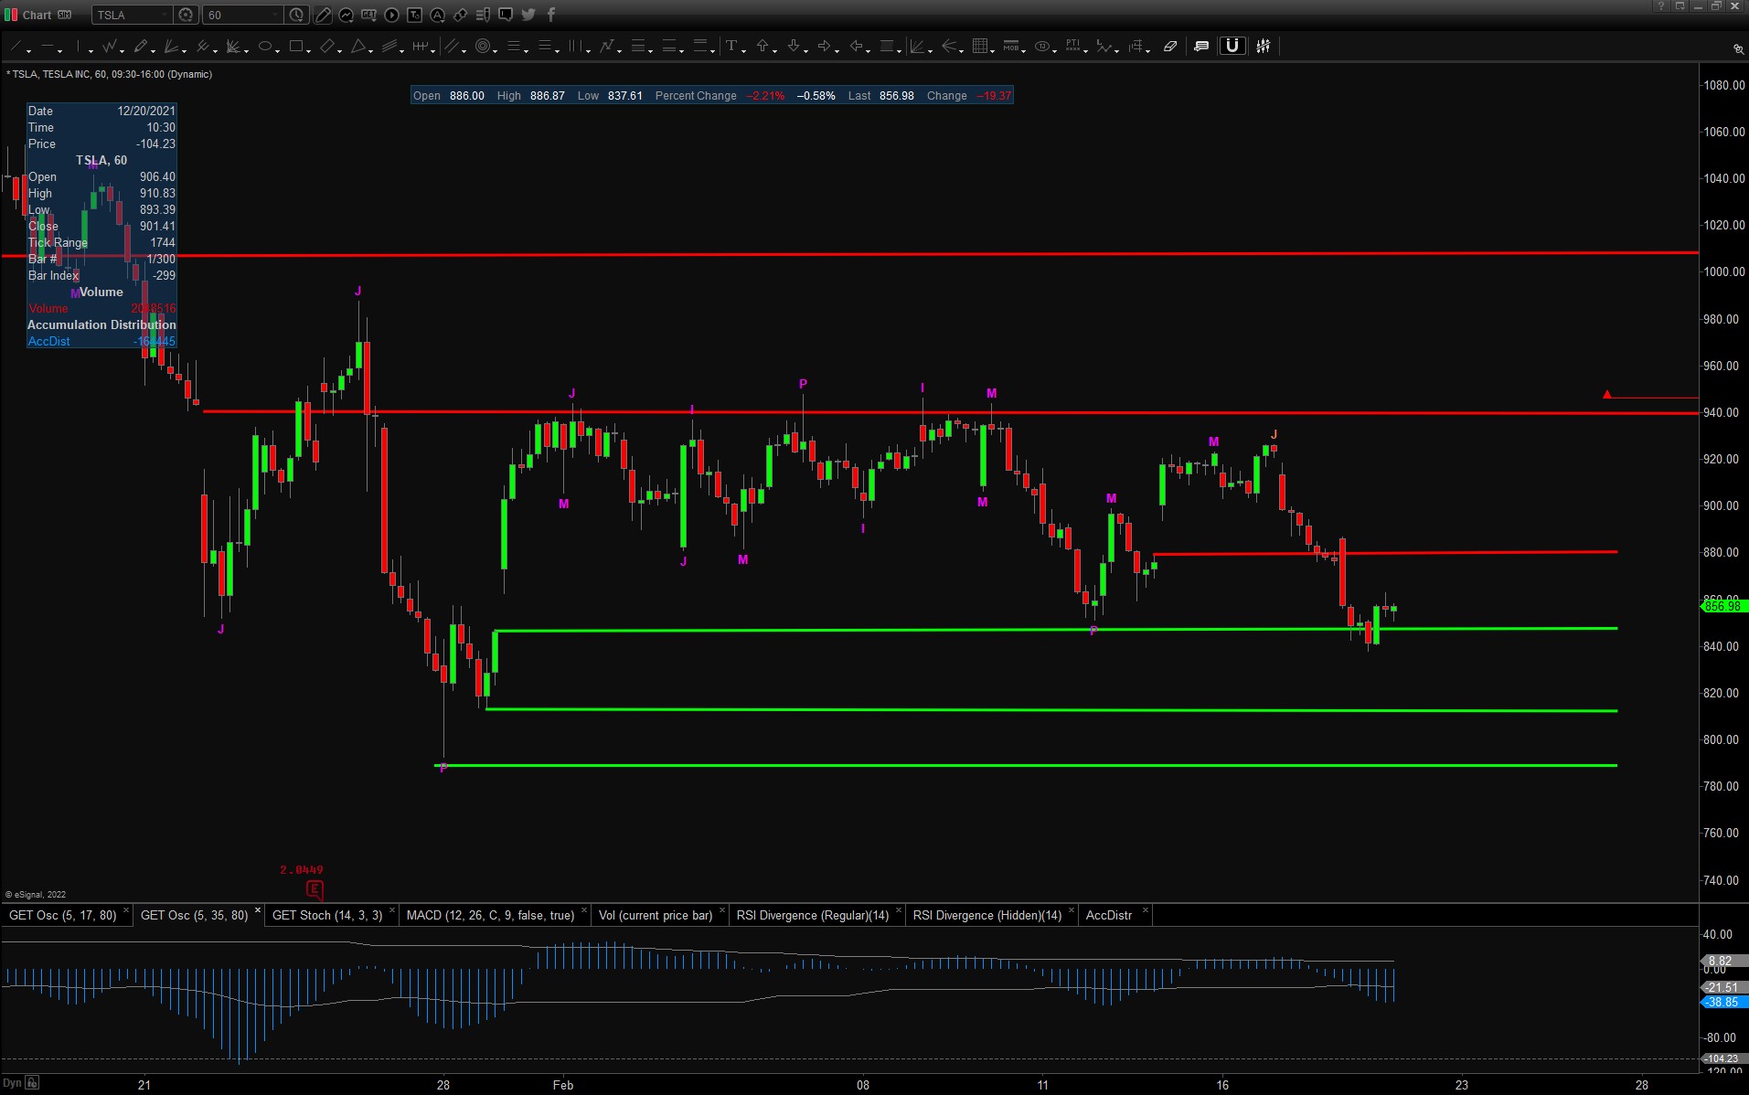Switch to the MACD indicator tab
Screen dimensions: 1749x1095
490,915
